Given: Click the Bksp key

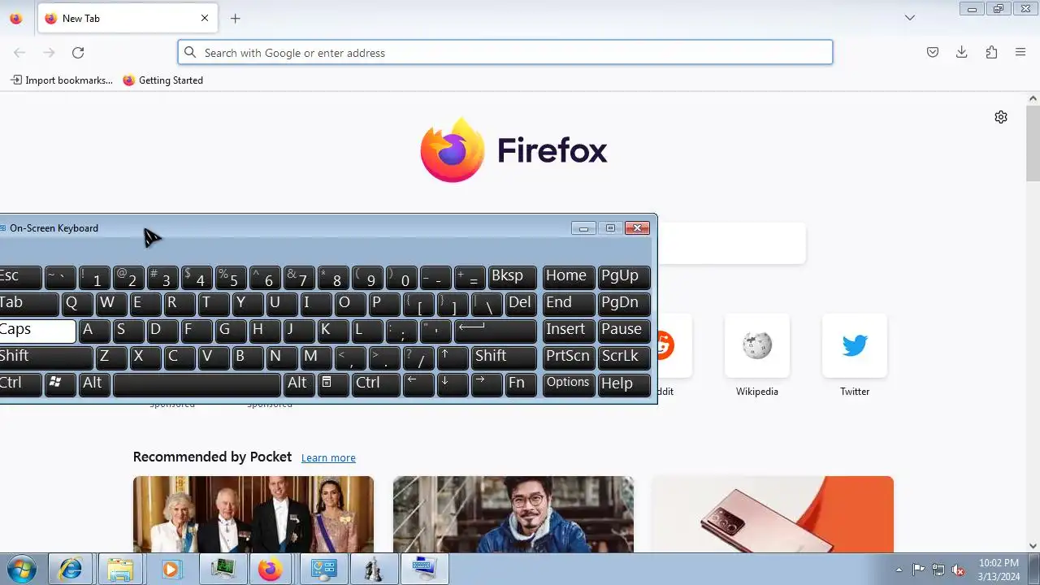Looking at the screenshot, I should [512, 276].
